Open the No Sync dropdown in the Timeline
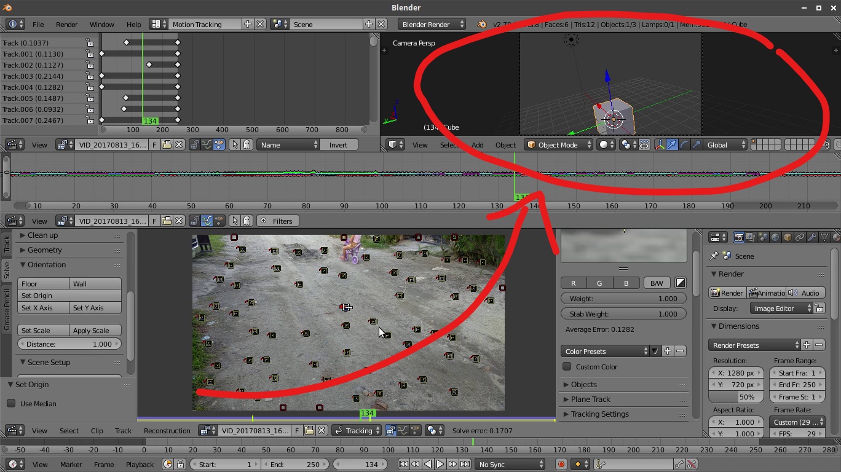 pyautogui.click(x=510, y=464)
